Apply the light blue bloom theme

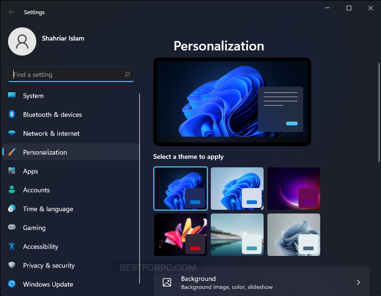tap(237, 189)
